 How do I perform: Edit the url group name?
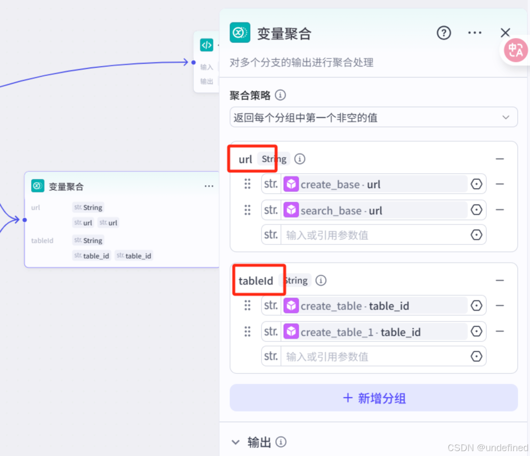click(x=245, y=159)
